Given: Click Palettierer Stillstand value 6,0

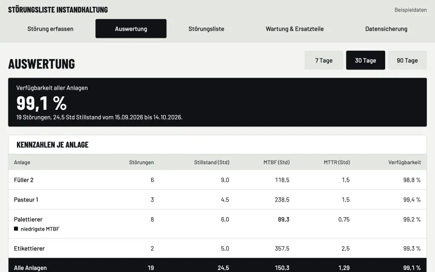Looking at the screenshot, I should pos(225,219).
